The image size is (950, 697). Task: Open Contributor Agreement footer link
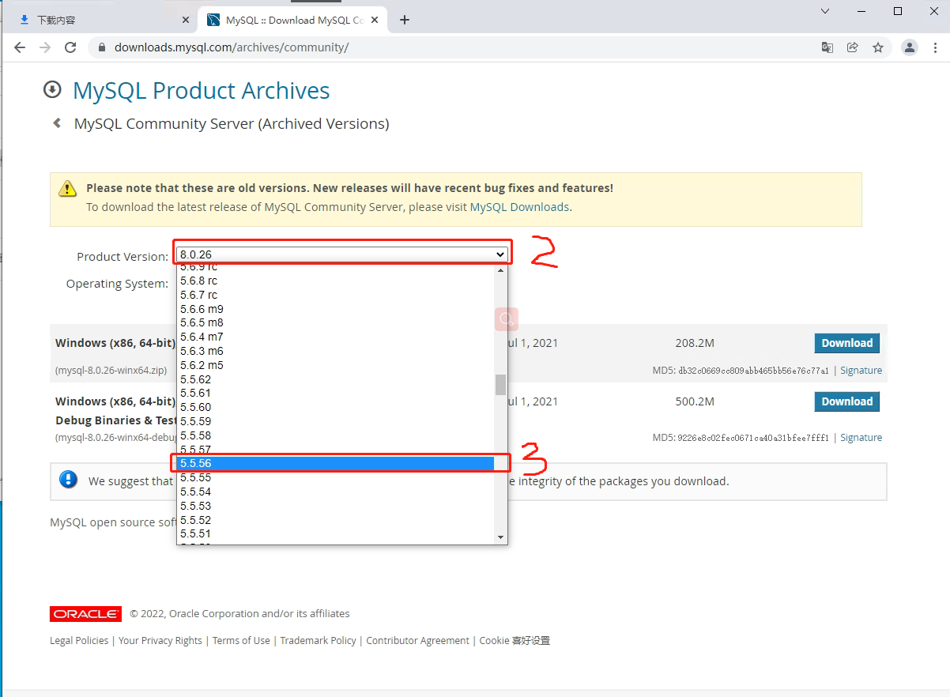[x=417, y=641]
